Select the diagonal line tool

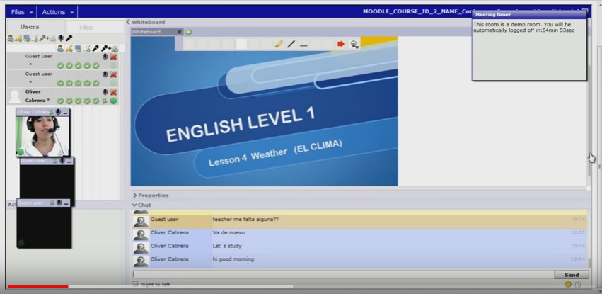tap(291, 44)
